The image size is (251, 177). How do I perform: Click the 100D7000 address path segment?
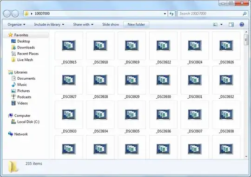[x=42, y=14]
